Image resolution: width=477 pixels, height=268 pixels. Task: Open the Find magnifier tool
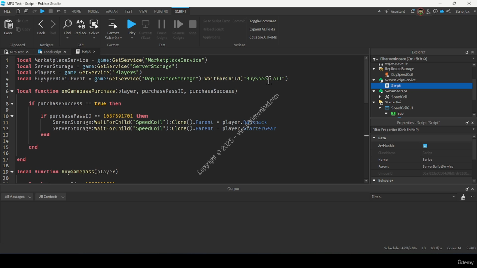67,25
